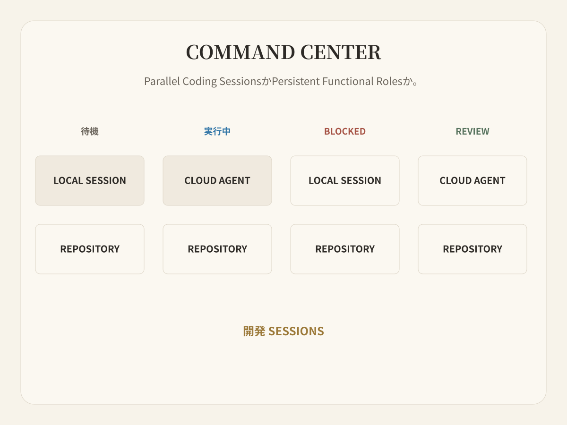Select the green REVIEW column header

tap(472, 131)
